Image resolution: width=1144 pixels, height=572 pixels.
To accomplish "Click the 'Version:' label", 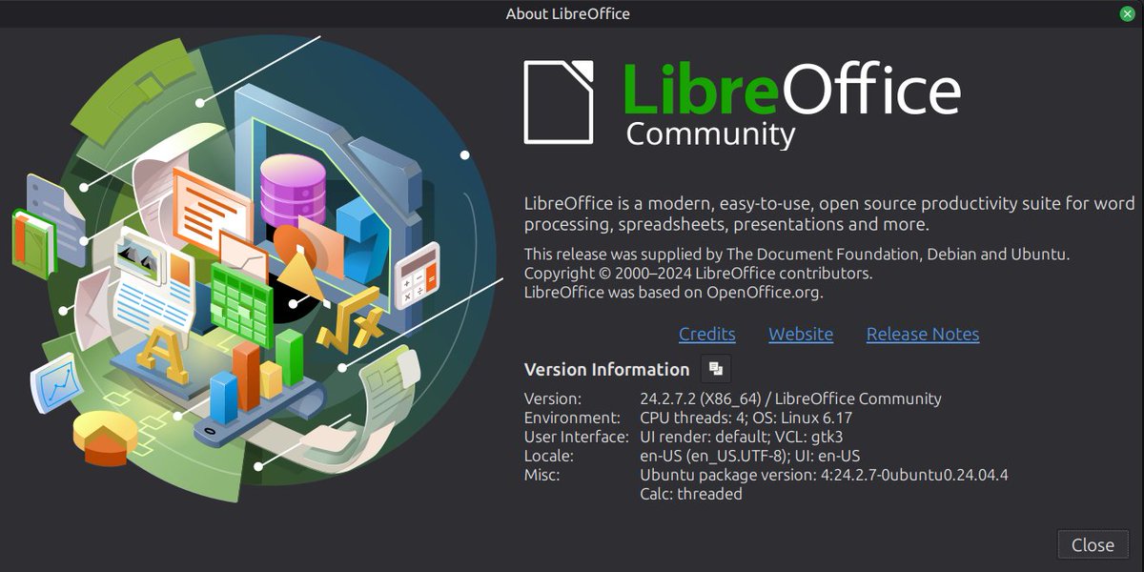I will 553,398.
